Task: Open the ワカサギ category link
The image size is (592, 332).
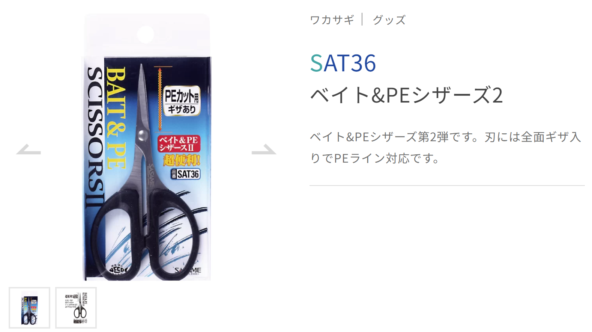Action: click(x=332, y=20)
